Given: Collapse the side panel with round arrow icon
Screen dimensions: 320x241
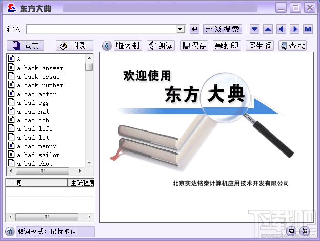Looking at the screenshot, I should (x=107, y=46).
